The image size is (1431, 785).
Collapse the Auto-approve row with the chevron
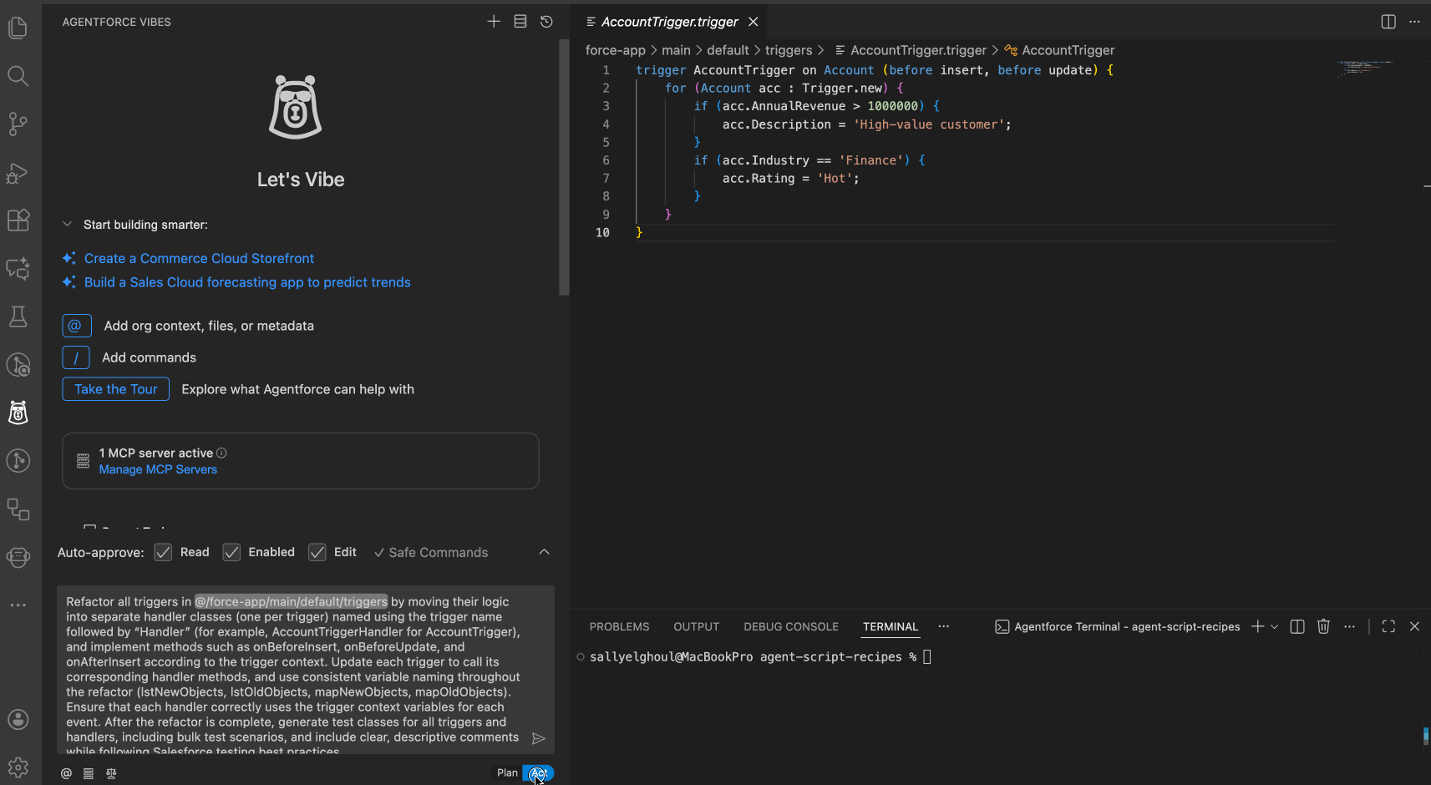(544, 552)
